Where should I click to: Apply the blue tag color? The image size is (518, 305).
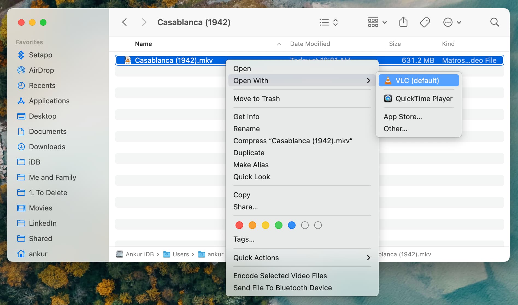point(292,225)
